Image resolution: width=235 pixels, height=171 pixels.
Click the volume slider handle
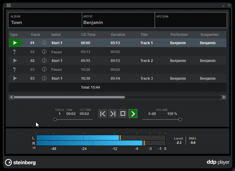[x=180, y=119]
